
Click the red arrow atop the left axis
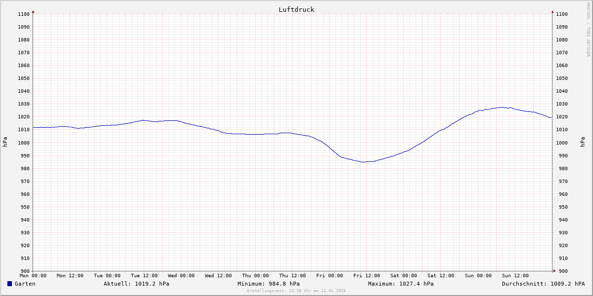(x=33, y=11)
